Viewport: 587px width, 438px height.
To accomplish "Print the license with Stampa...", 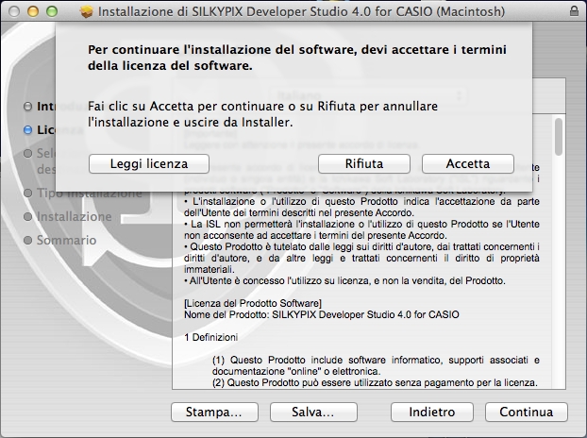I will pos(214,412).
